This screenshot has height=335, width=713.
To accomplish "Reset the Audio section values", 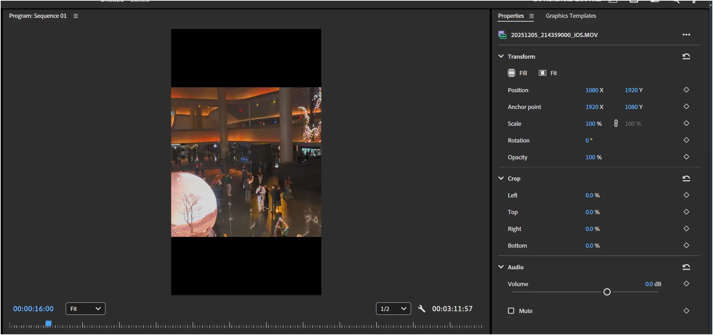I will coord(686,267).
